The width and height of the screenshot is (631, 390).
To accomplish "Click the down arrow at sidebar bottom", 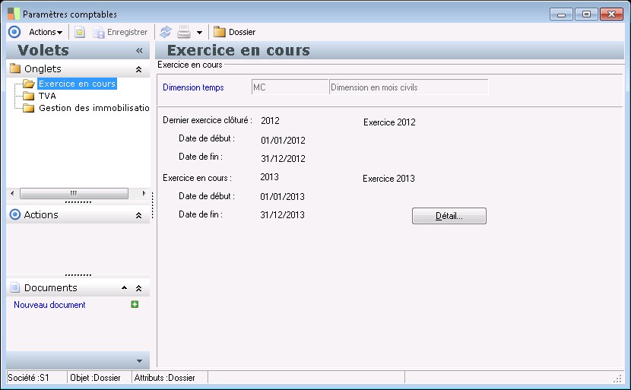I will (139, 361).
